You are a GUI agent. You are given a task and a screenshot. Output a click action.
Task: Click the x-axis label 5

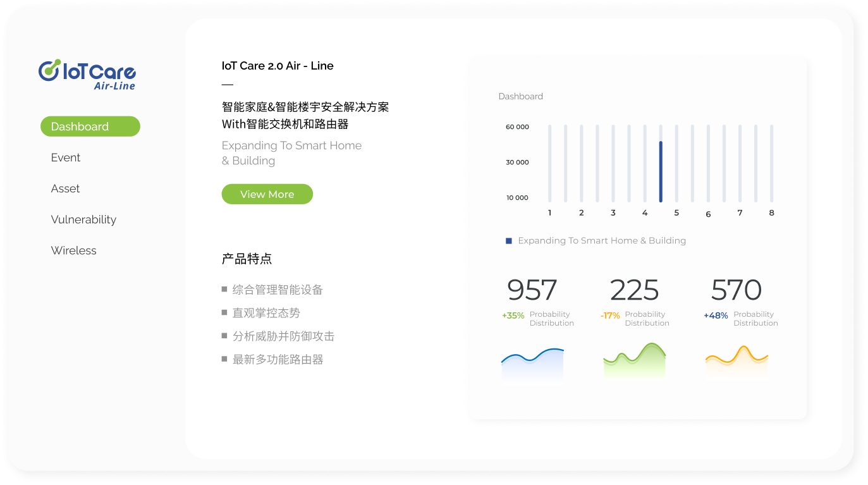(676, 213)
